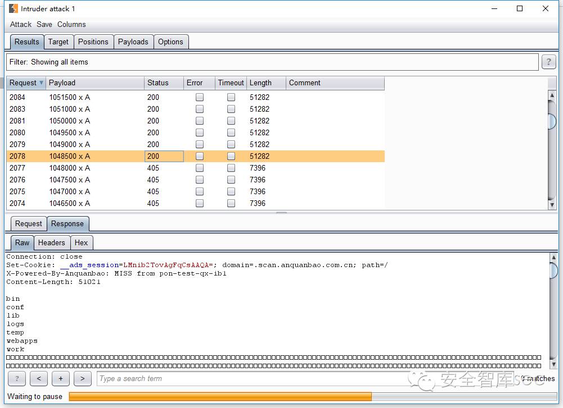Image resolution: width=563 pixels, height=408 pixels.
Task: Open the Attack menu
Action: pos(20,24)
